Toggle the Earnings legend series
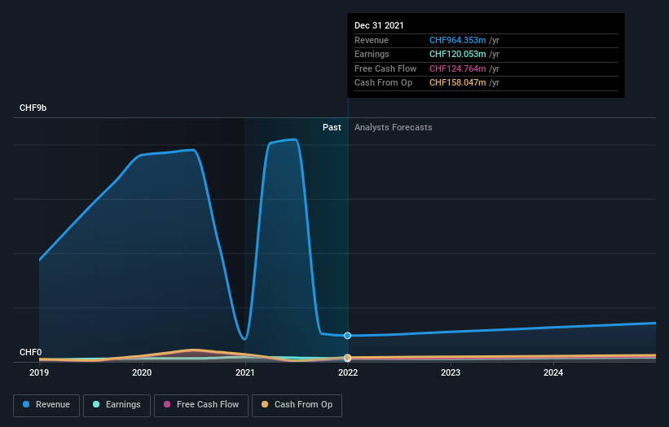669x427 pixels. [117, 405]
